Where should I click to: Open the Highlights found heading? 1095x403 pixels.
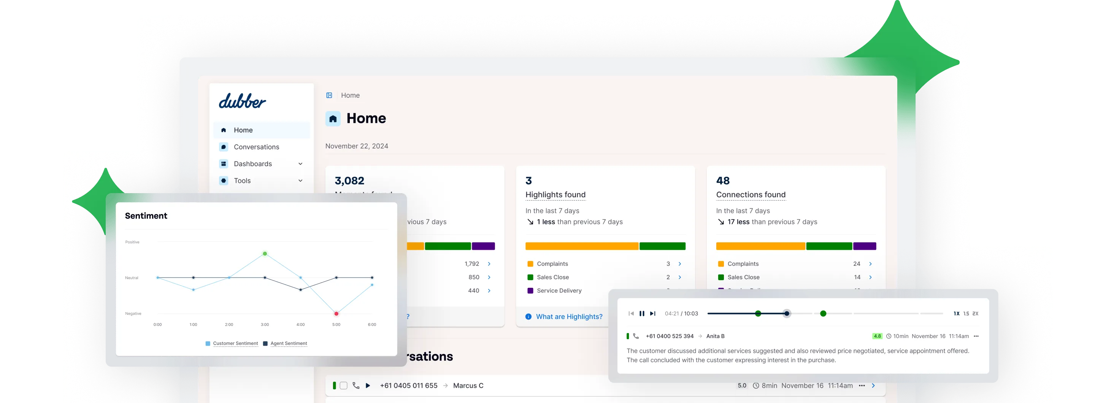tap(555, 195)
